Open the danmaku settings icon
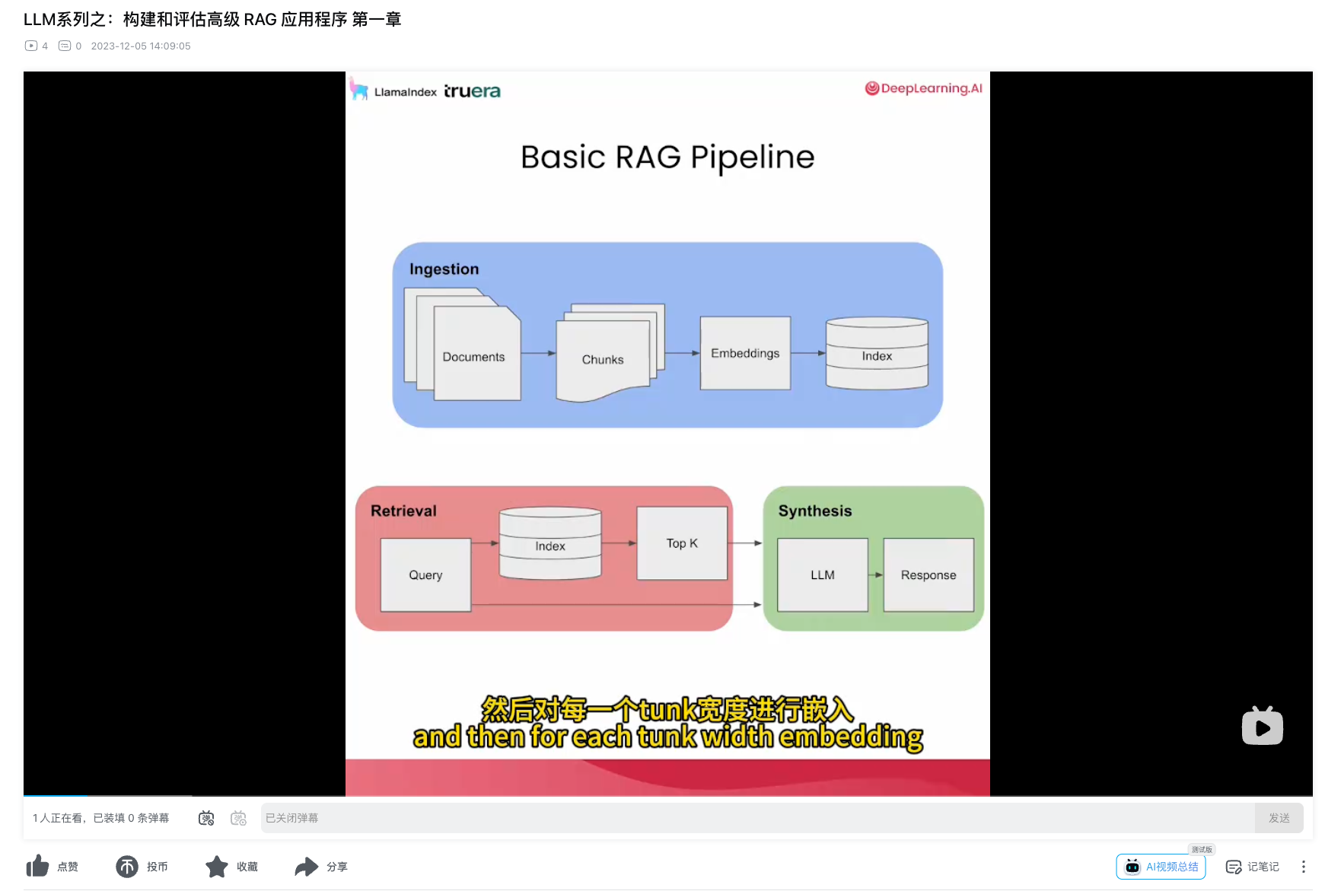Screen dimensions: 1325x891 pyautogui.click(x=239, y=818)
